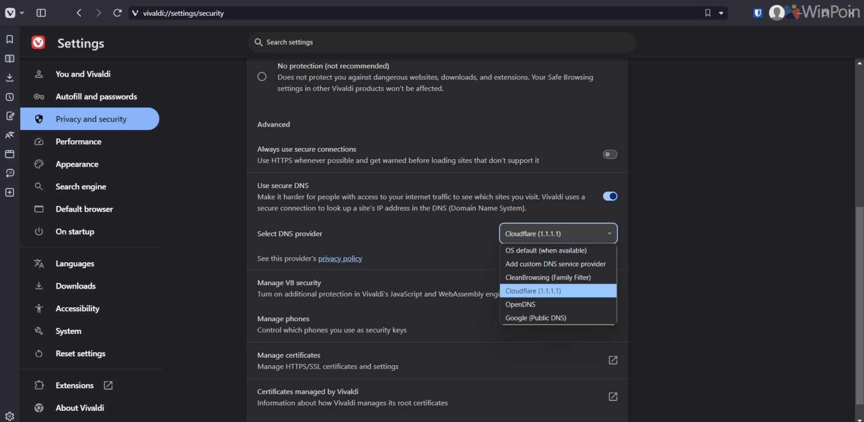Click the address bar URL field
This screenshot has width=864, height=422.
pyautogui.click(x=416, y=13)
